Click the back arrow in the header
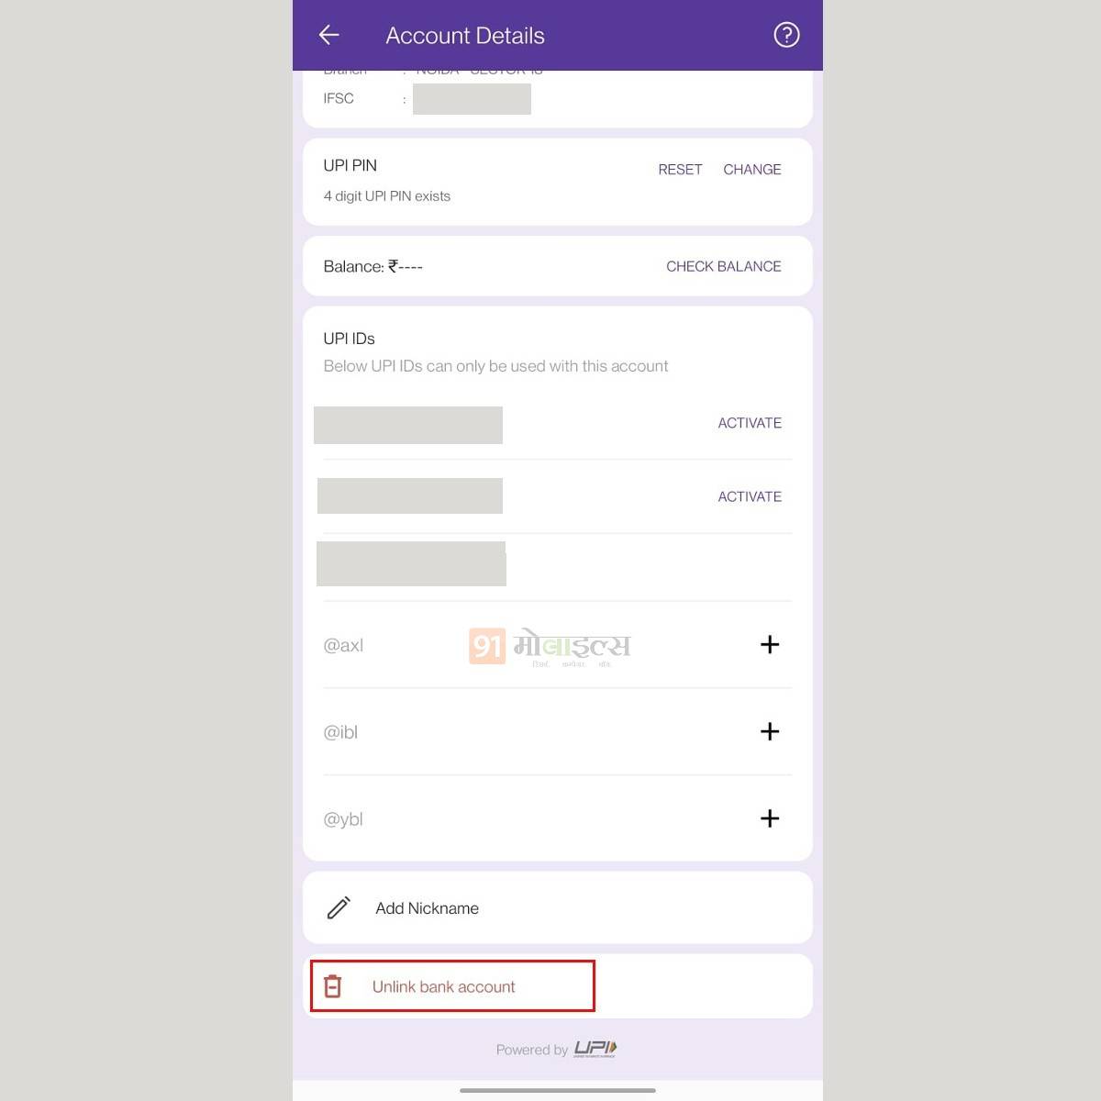The image size is (1101, 1101). 328,35
